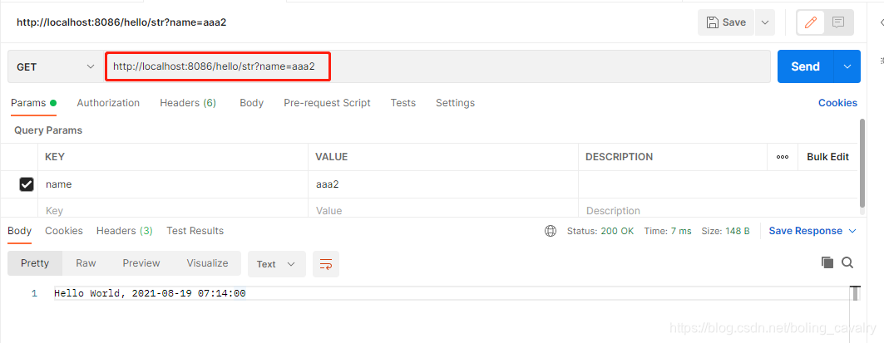Screen dimensions: 884x343
Task: Open the GET method dropdown
Action: coord(55,66)
